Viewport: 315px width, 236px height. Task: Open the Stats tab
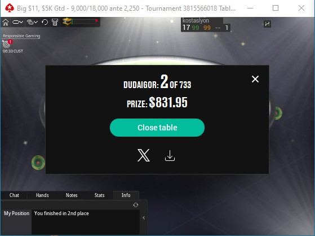pos(99,195)
